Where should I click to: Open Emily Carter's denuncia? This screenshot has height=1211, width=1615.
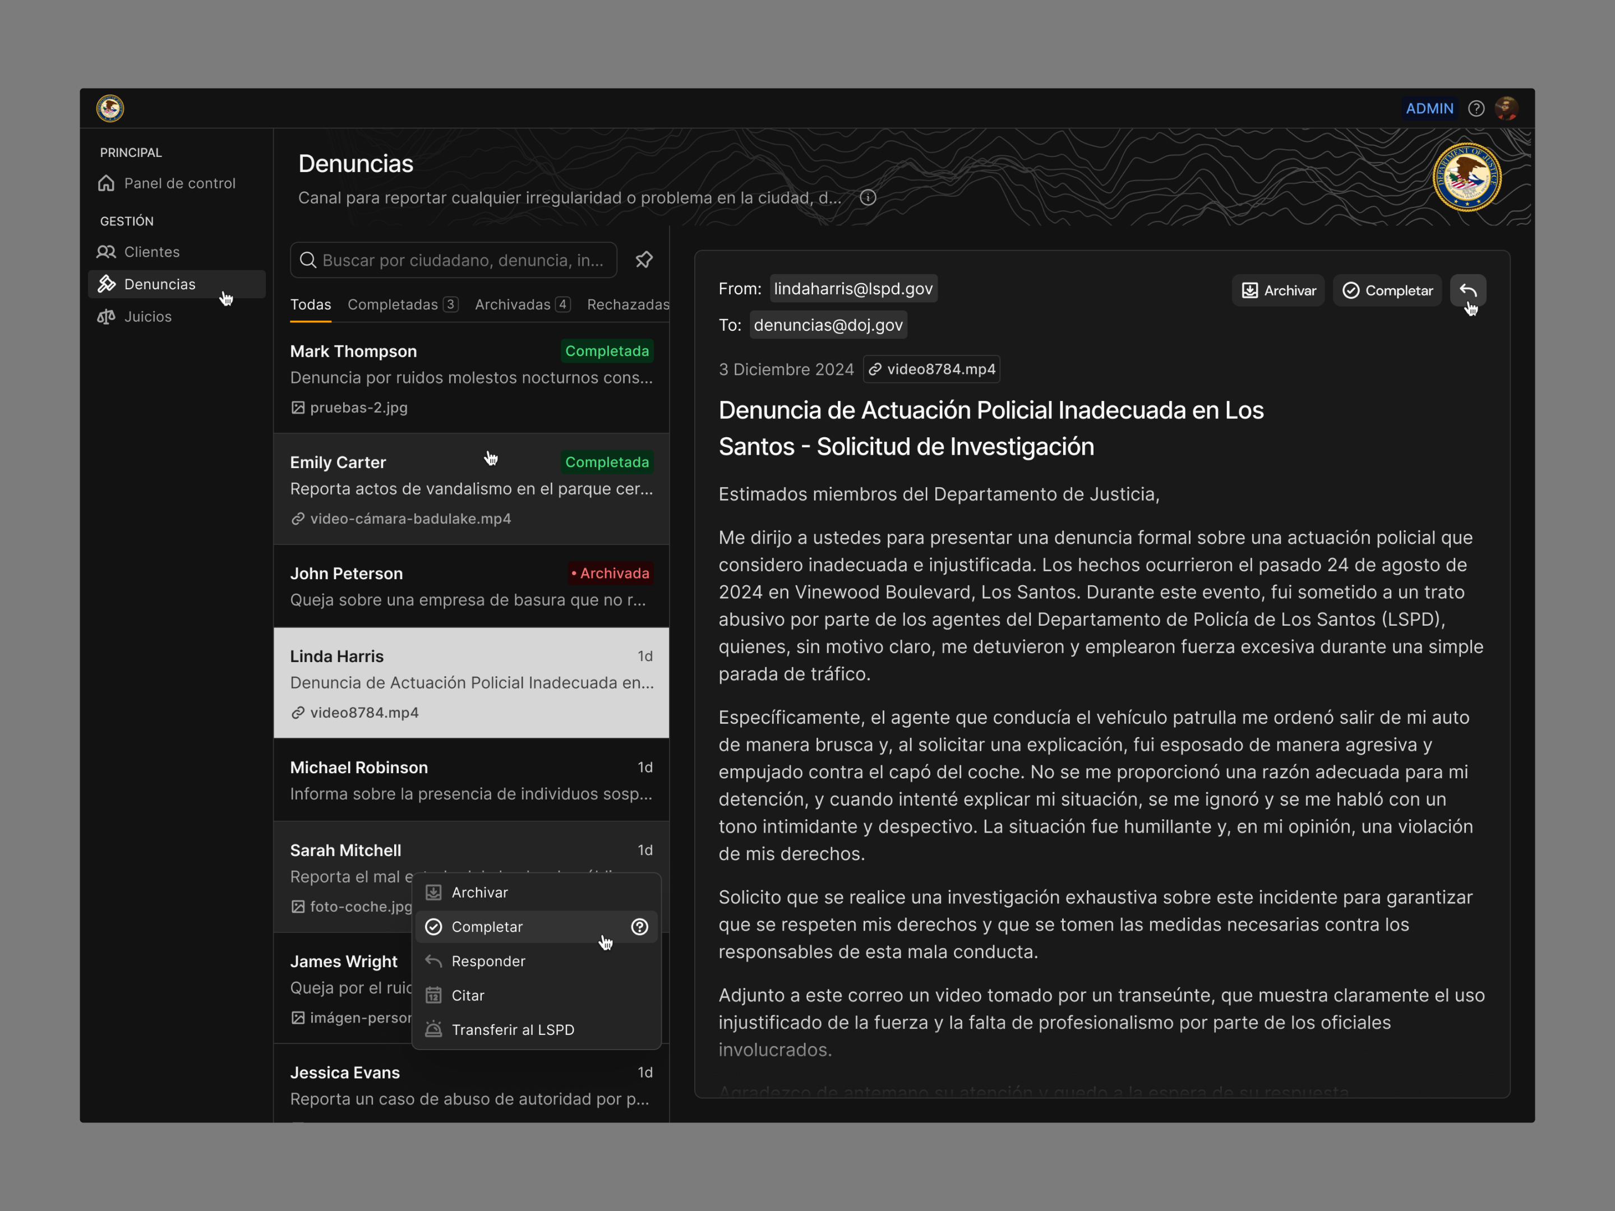pos(472,489)
